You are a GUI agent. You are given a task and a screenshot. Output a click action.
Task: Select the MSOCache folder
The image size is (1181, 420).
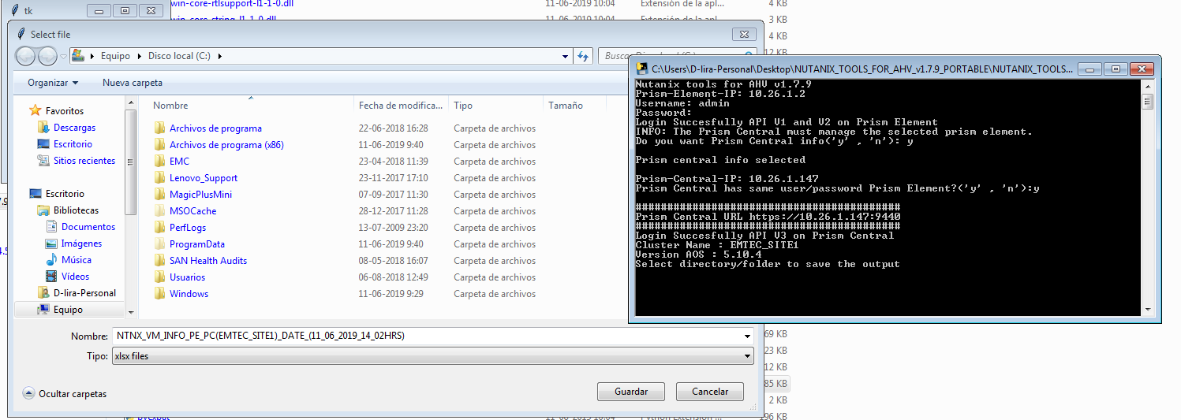coord(192,211)
